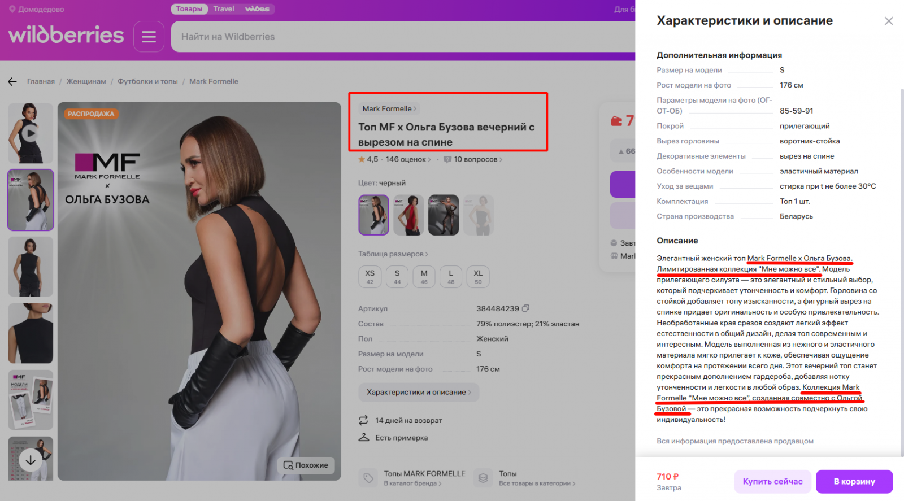Open the Женщинам breadcrumb
Viewport: 904px width, 501px height.
pos(86,81)
